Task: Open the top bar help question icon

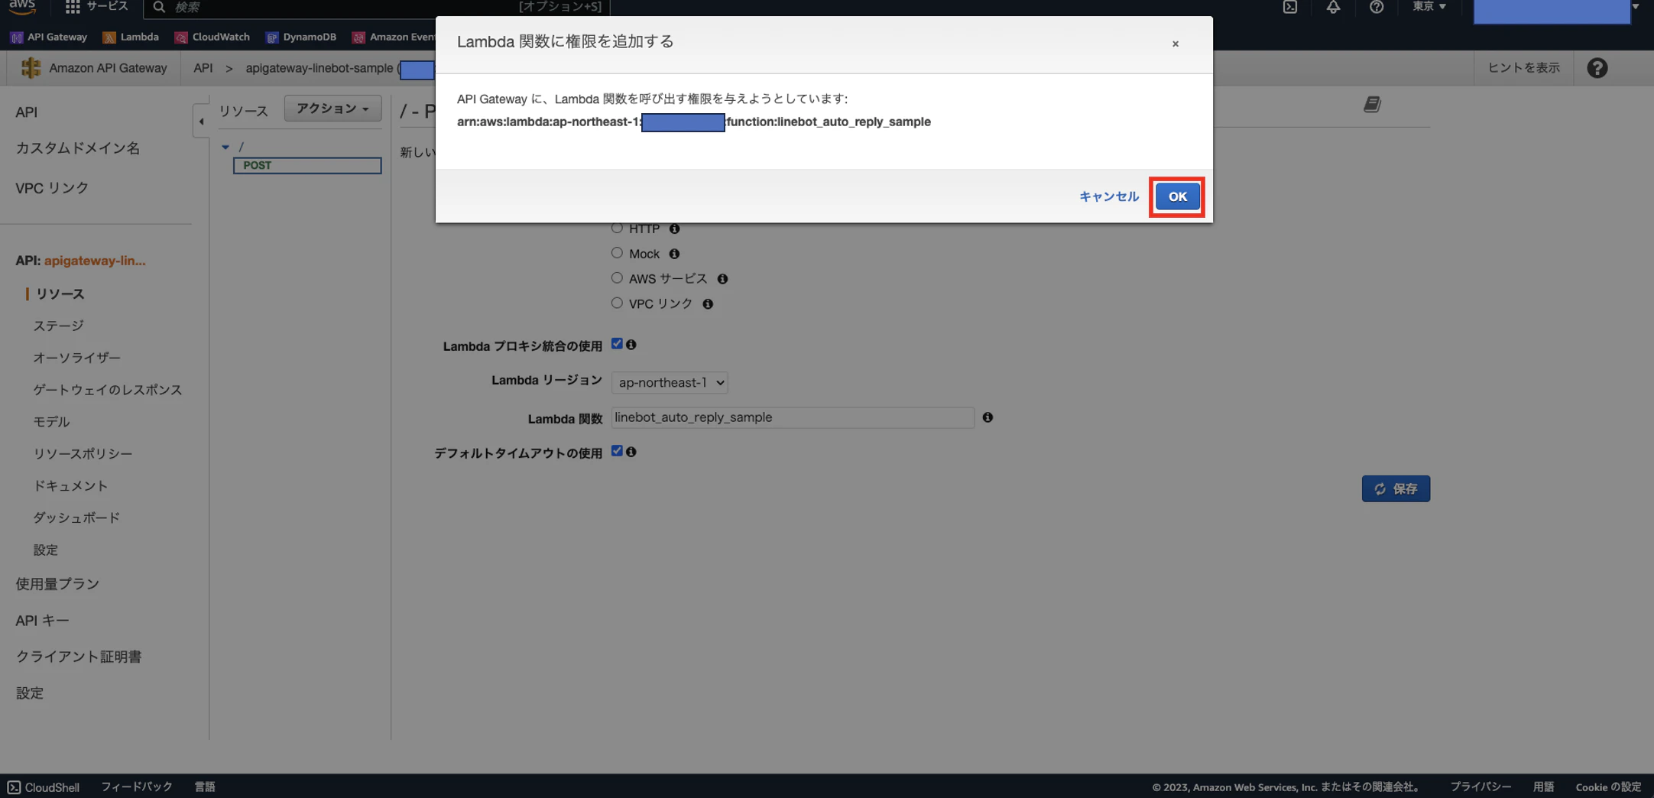Action: 1376,7
